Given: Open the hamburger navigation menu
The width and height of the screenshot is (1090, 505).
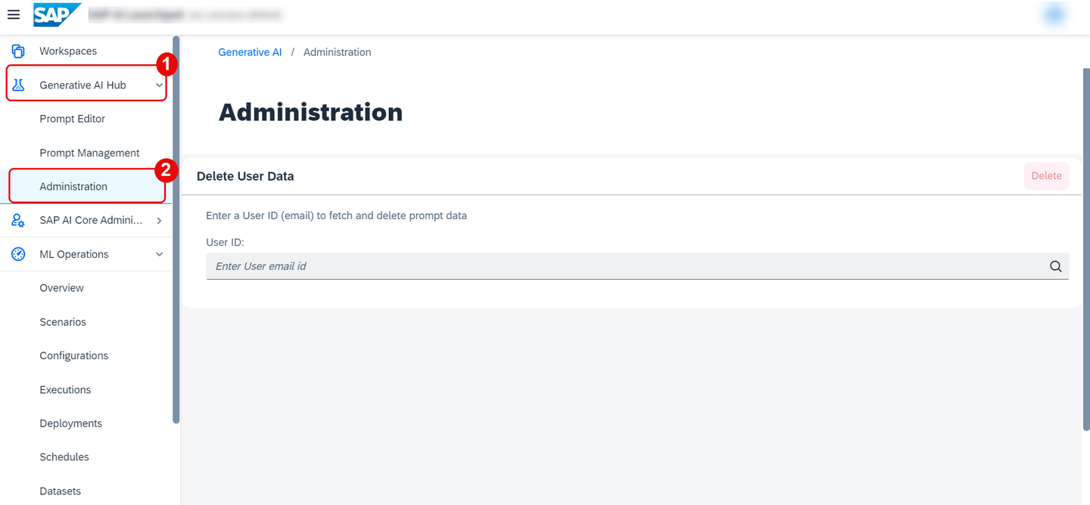Looking at the screenshot, I should click(x=14, y=14).
